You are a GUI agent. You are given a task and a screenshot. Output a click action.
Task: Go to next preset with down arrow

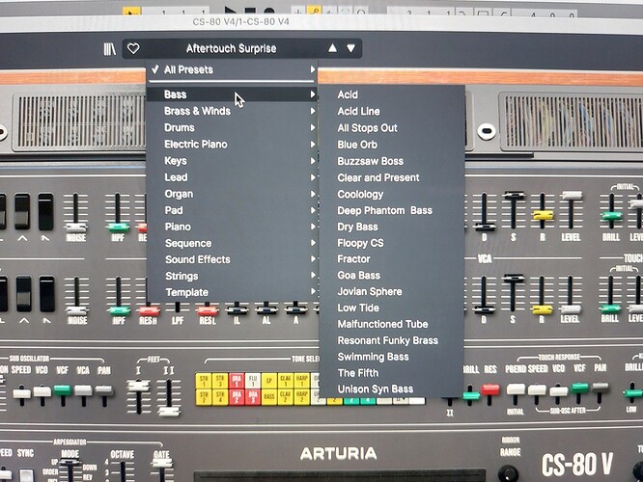[351, 48]
